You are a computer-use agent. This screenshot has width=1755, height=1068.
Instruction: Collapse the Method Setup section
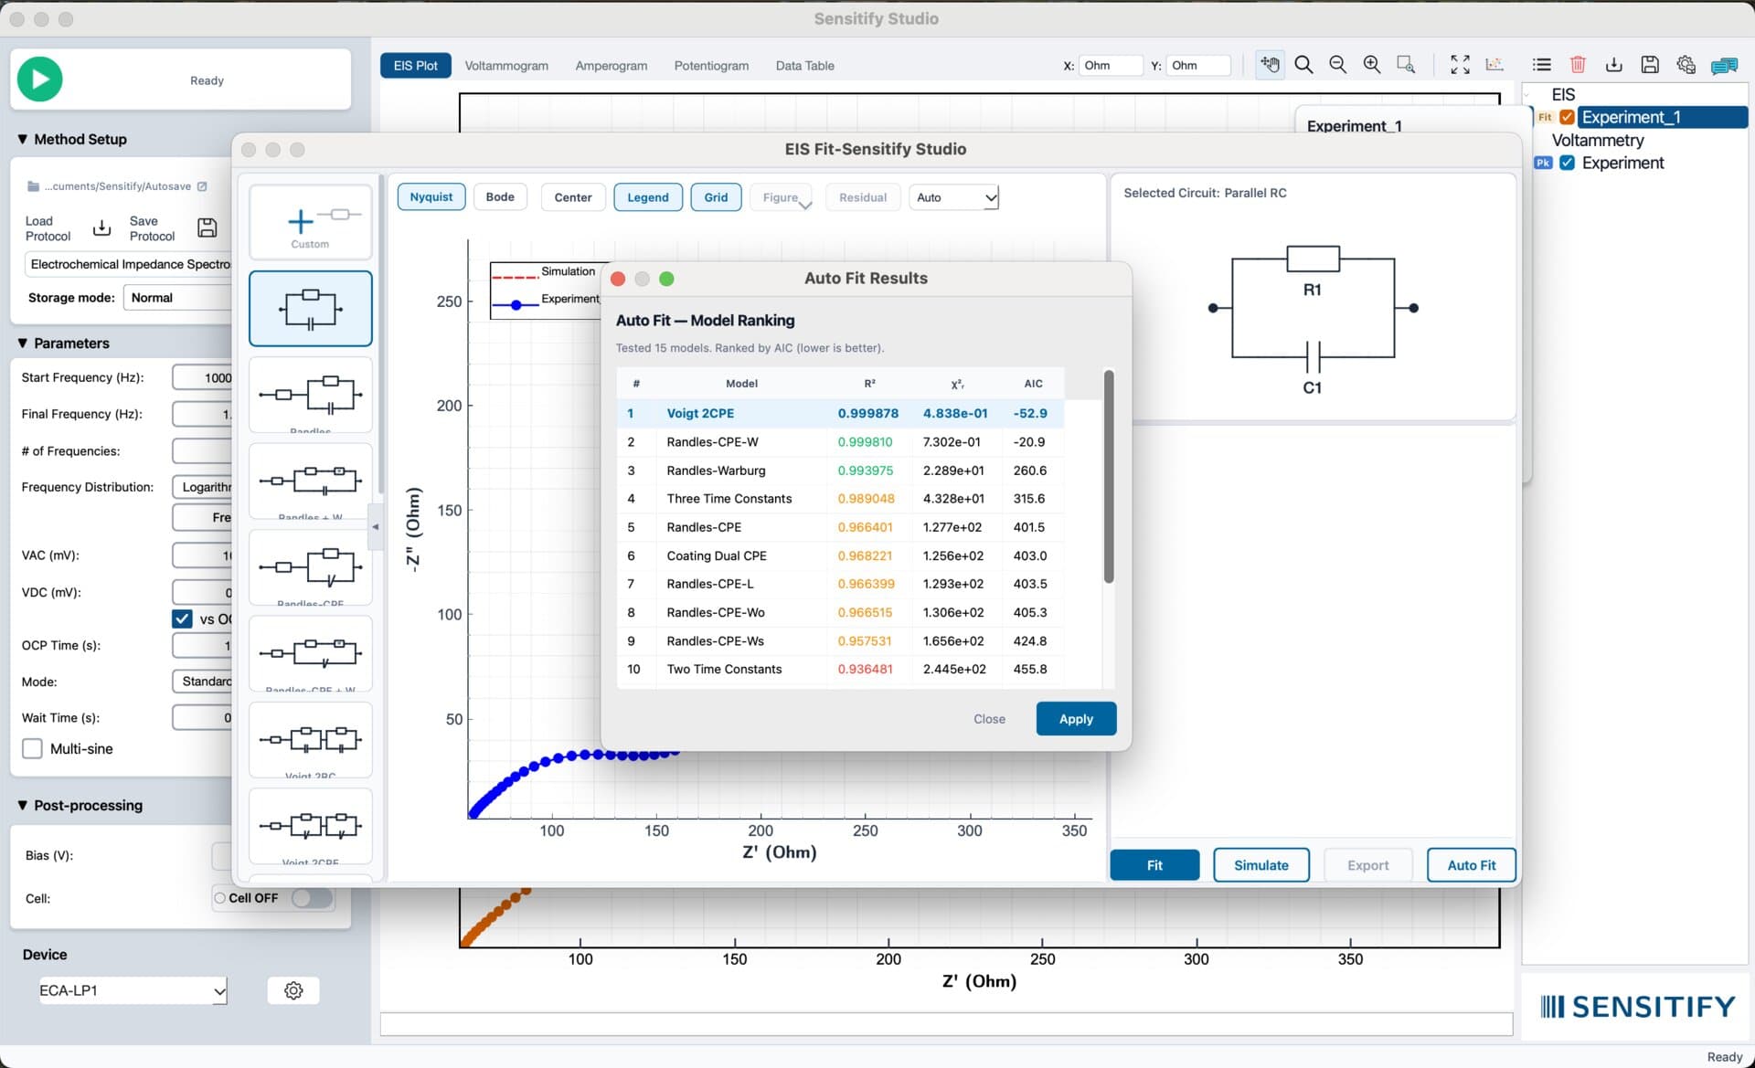point(22,139)
